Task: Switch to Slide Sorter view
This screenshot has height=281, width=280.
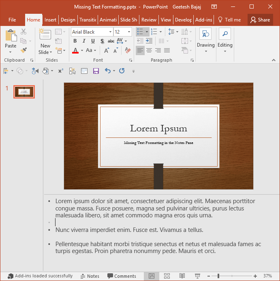Action: tap(167, 276)
